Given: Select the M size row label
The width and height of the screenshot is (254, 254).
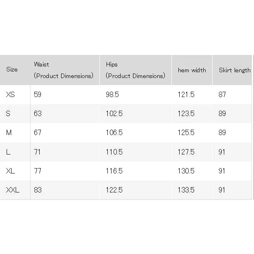Looking at the screenshot, I should click(9, 133).
